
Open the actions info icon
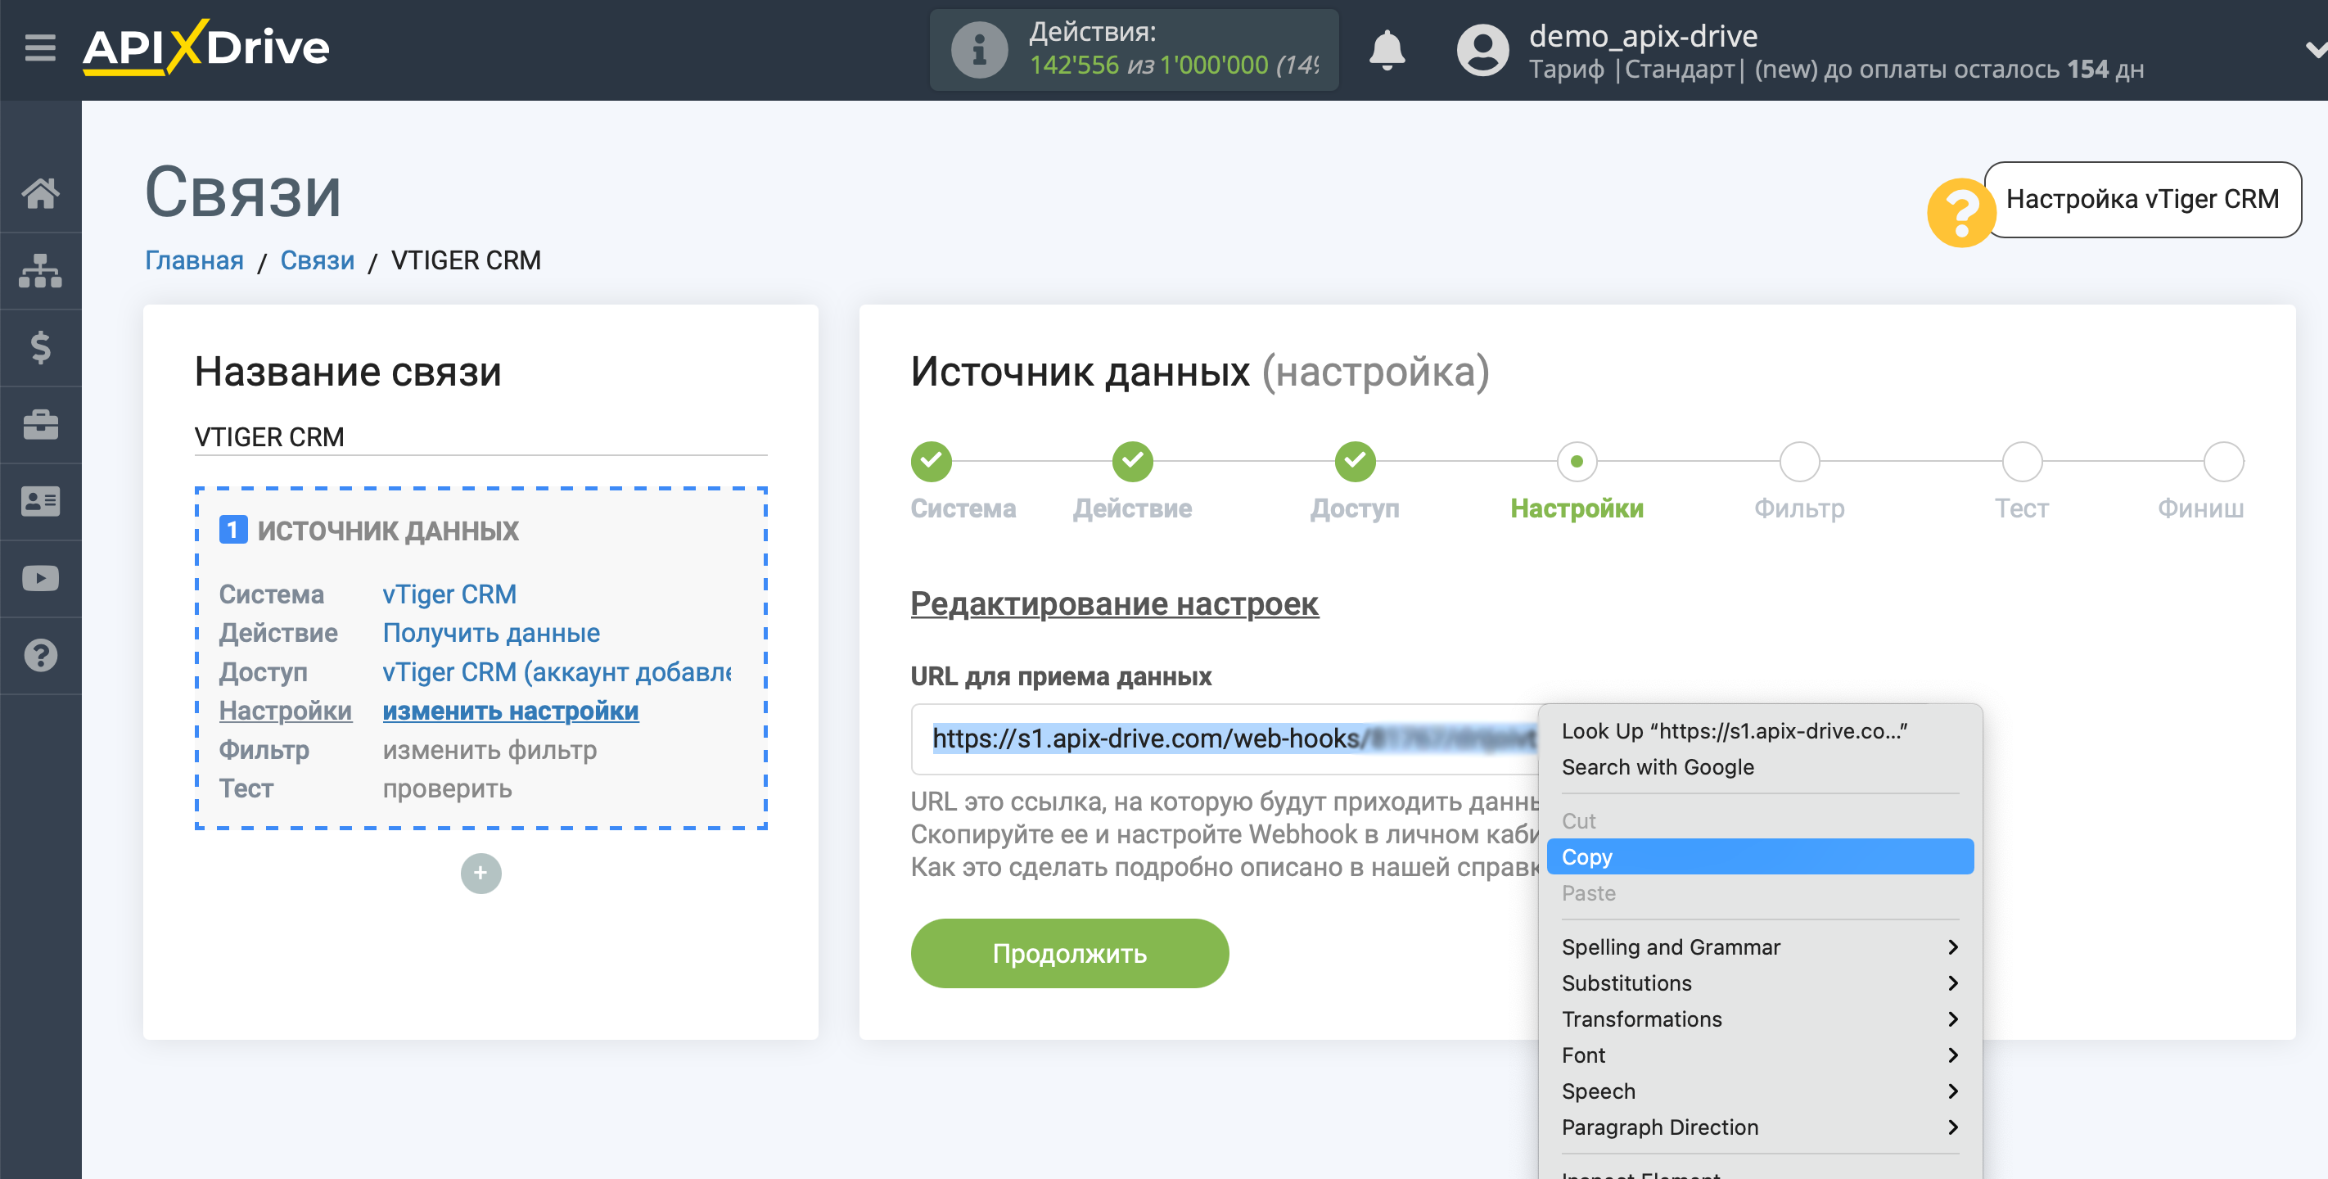pyautogui.click(x=979, y=50)
